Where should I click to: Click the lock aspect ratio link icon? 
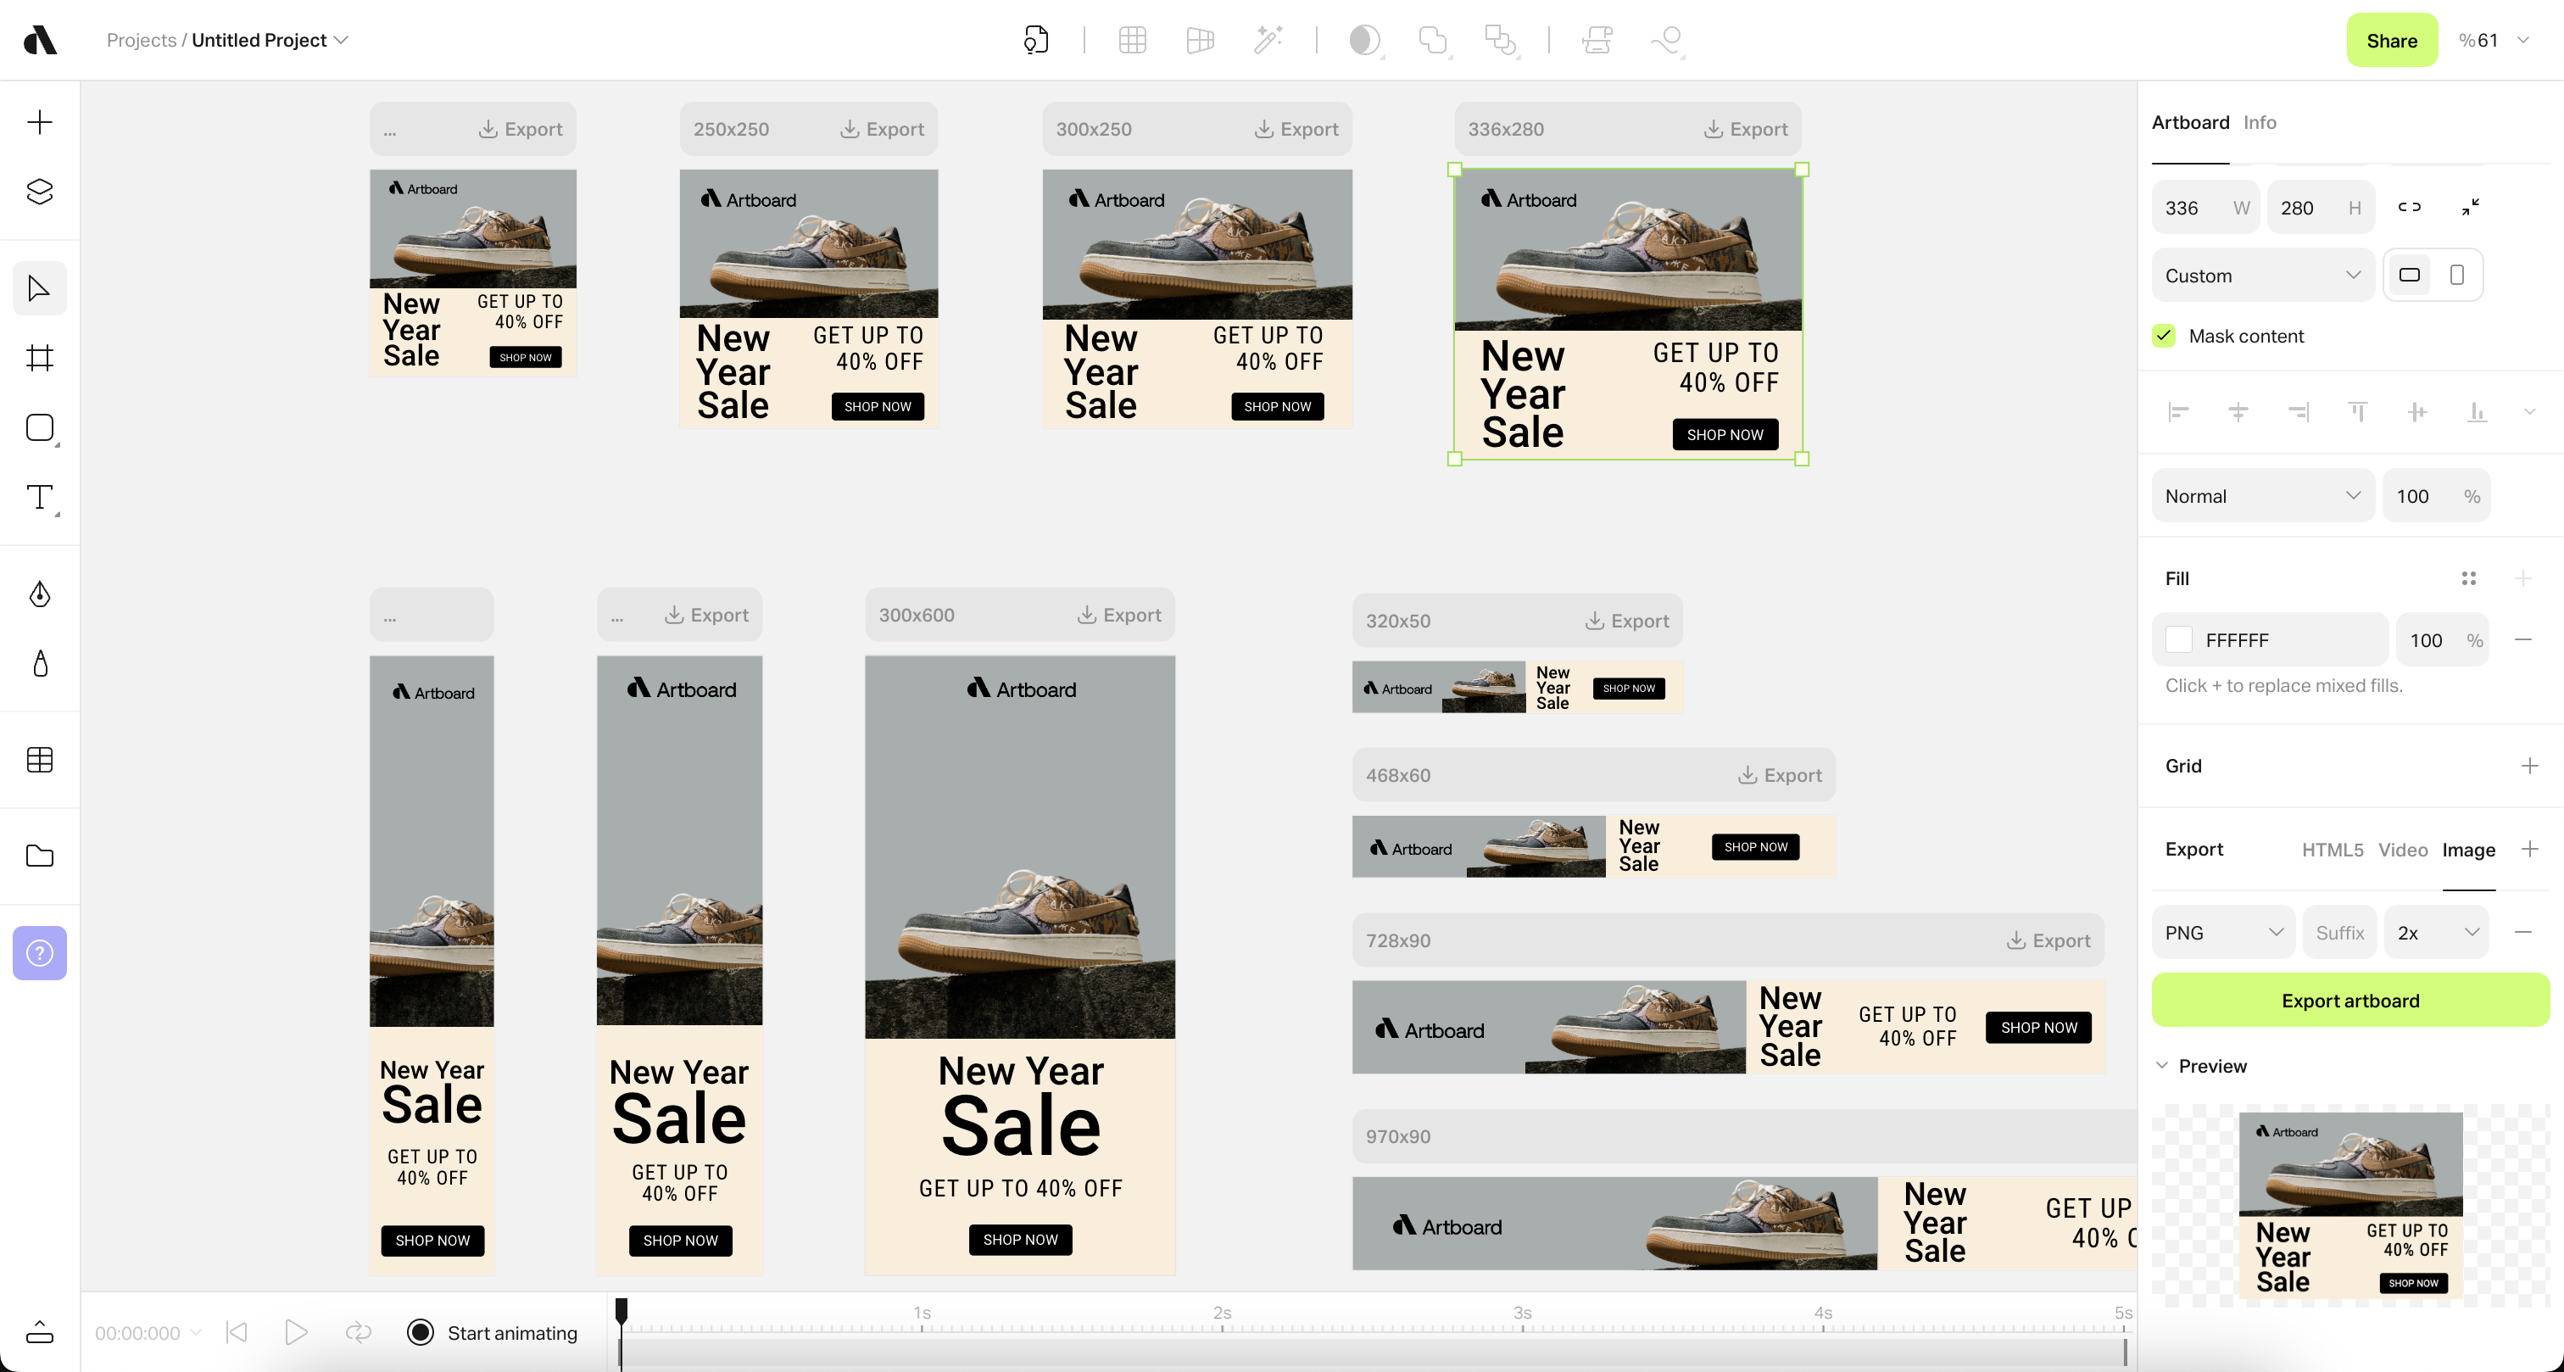pos(2409,207)
